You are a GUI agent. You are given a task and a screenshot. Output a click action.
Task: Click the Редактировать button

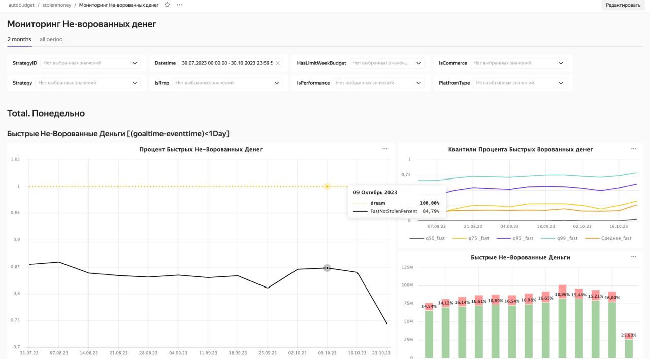[x=623, y=5]
